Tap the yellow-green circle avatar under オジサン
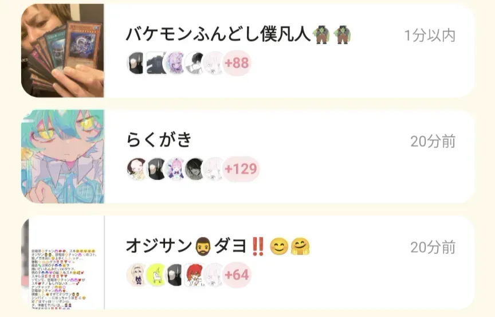The image size is (495, 317). pyautogui.click(x=156, y=275)
